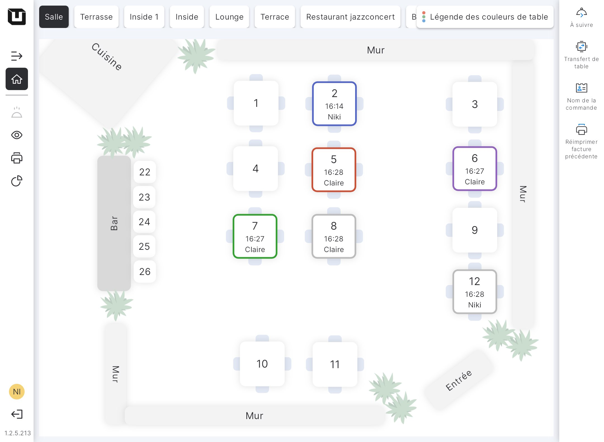Select bar seat 22
Viewport: 604px width, 442px height.
(x=145, y=172)
